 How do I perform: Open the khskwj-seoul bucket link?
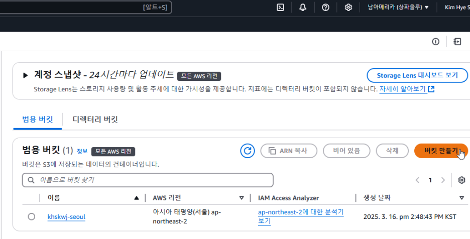tap(67, 217)
